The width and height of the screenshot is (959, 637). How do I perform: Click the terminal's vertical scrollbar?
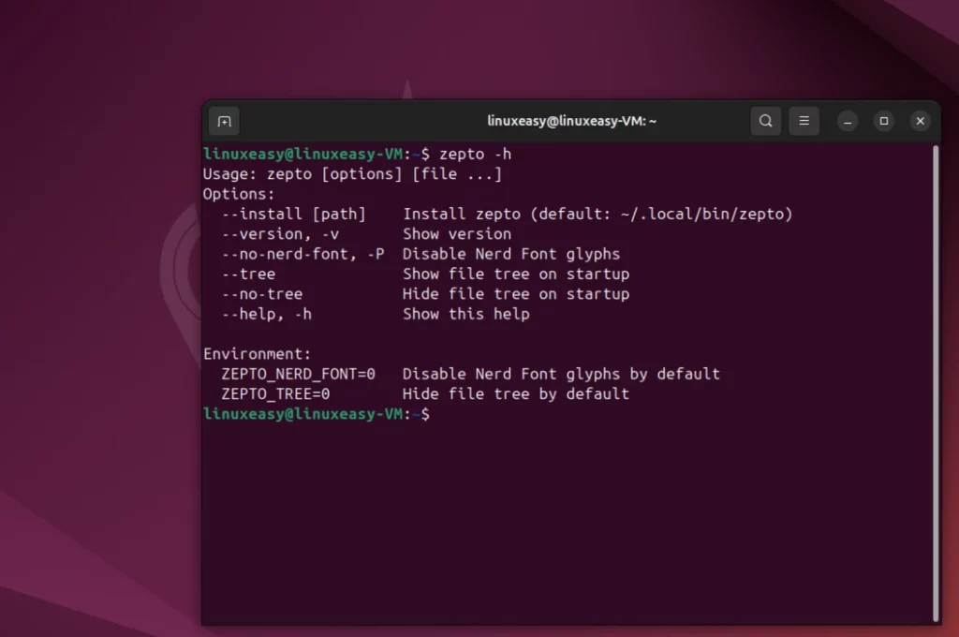(934, 375)
